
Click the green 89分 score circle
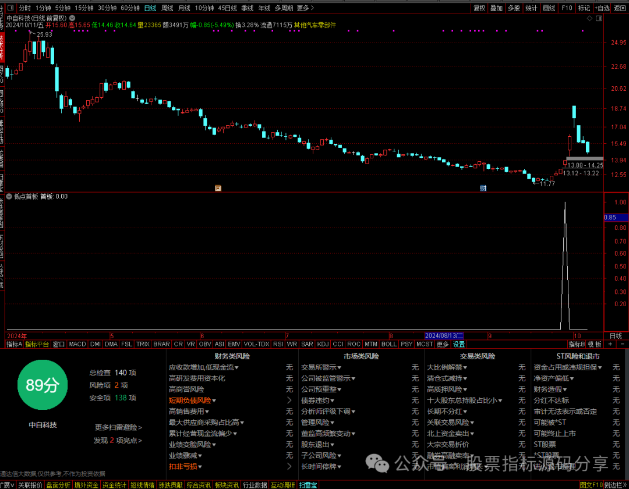[43, 385]
